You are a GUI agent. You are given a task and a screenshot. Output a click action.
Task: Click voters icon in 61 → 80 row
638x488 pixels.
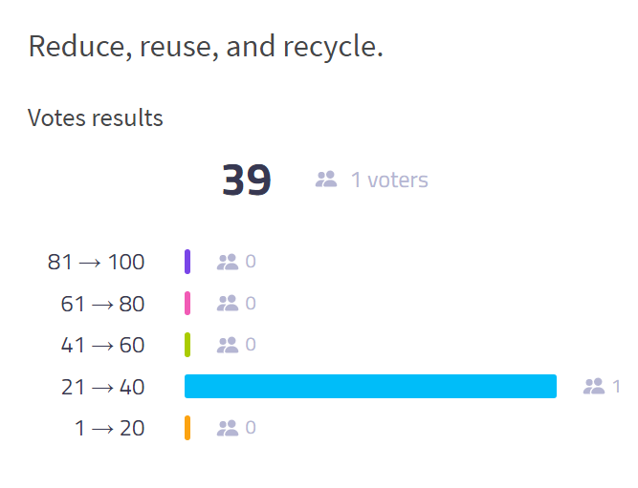tap(228, 304)
